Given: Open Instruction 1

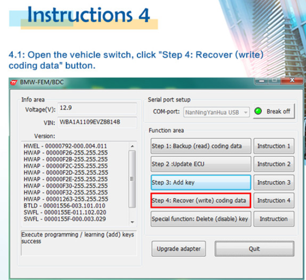Looking at the screenshot, I should pos(274,146).
